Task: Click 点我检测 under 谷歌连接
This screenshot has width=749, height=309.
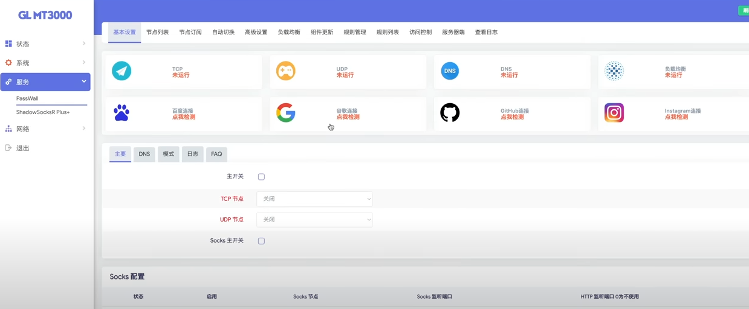Action: point(348,117)
